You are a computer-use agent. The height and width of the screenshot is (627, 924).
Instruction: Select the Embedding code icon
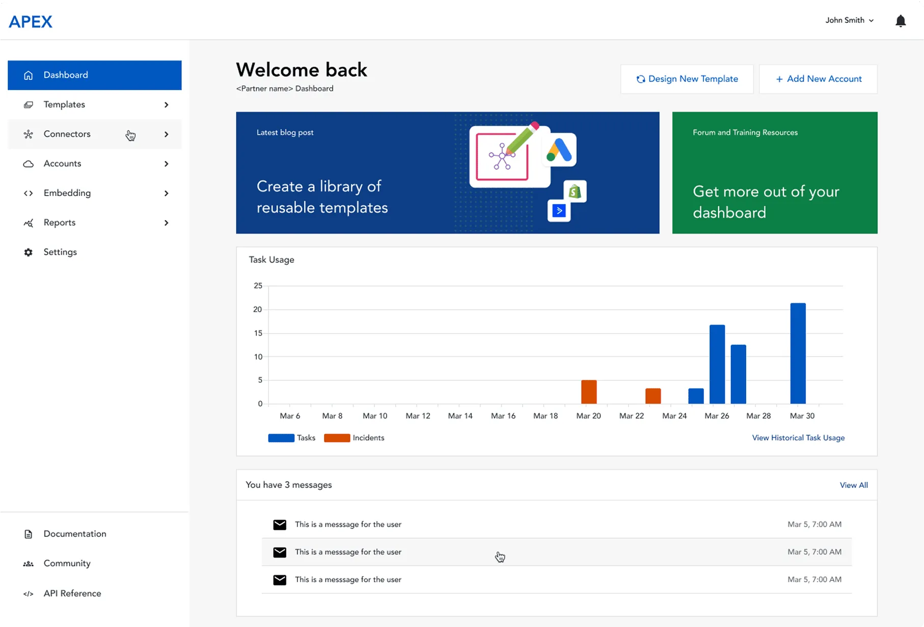click(x=29, y=193)
